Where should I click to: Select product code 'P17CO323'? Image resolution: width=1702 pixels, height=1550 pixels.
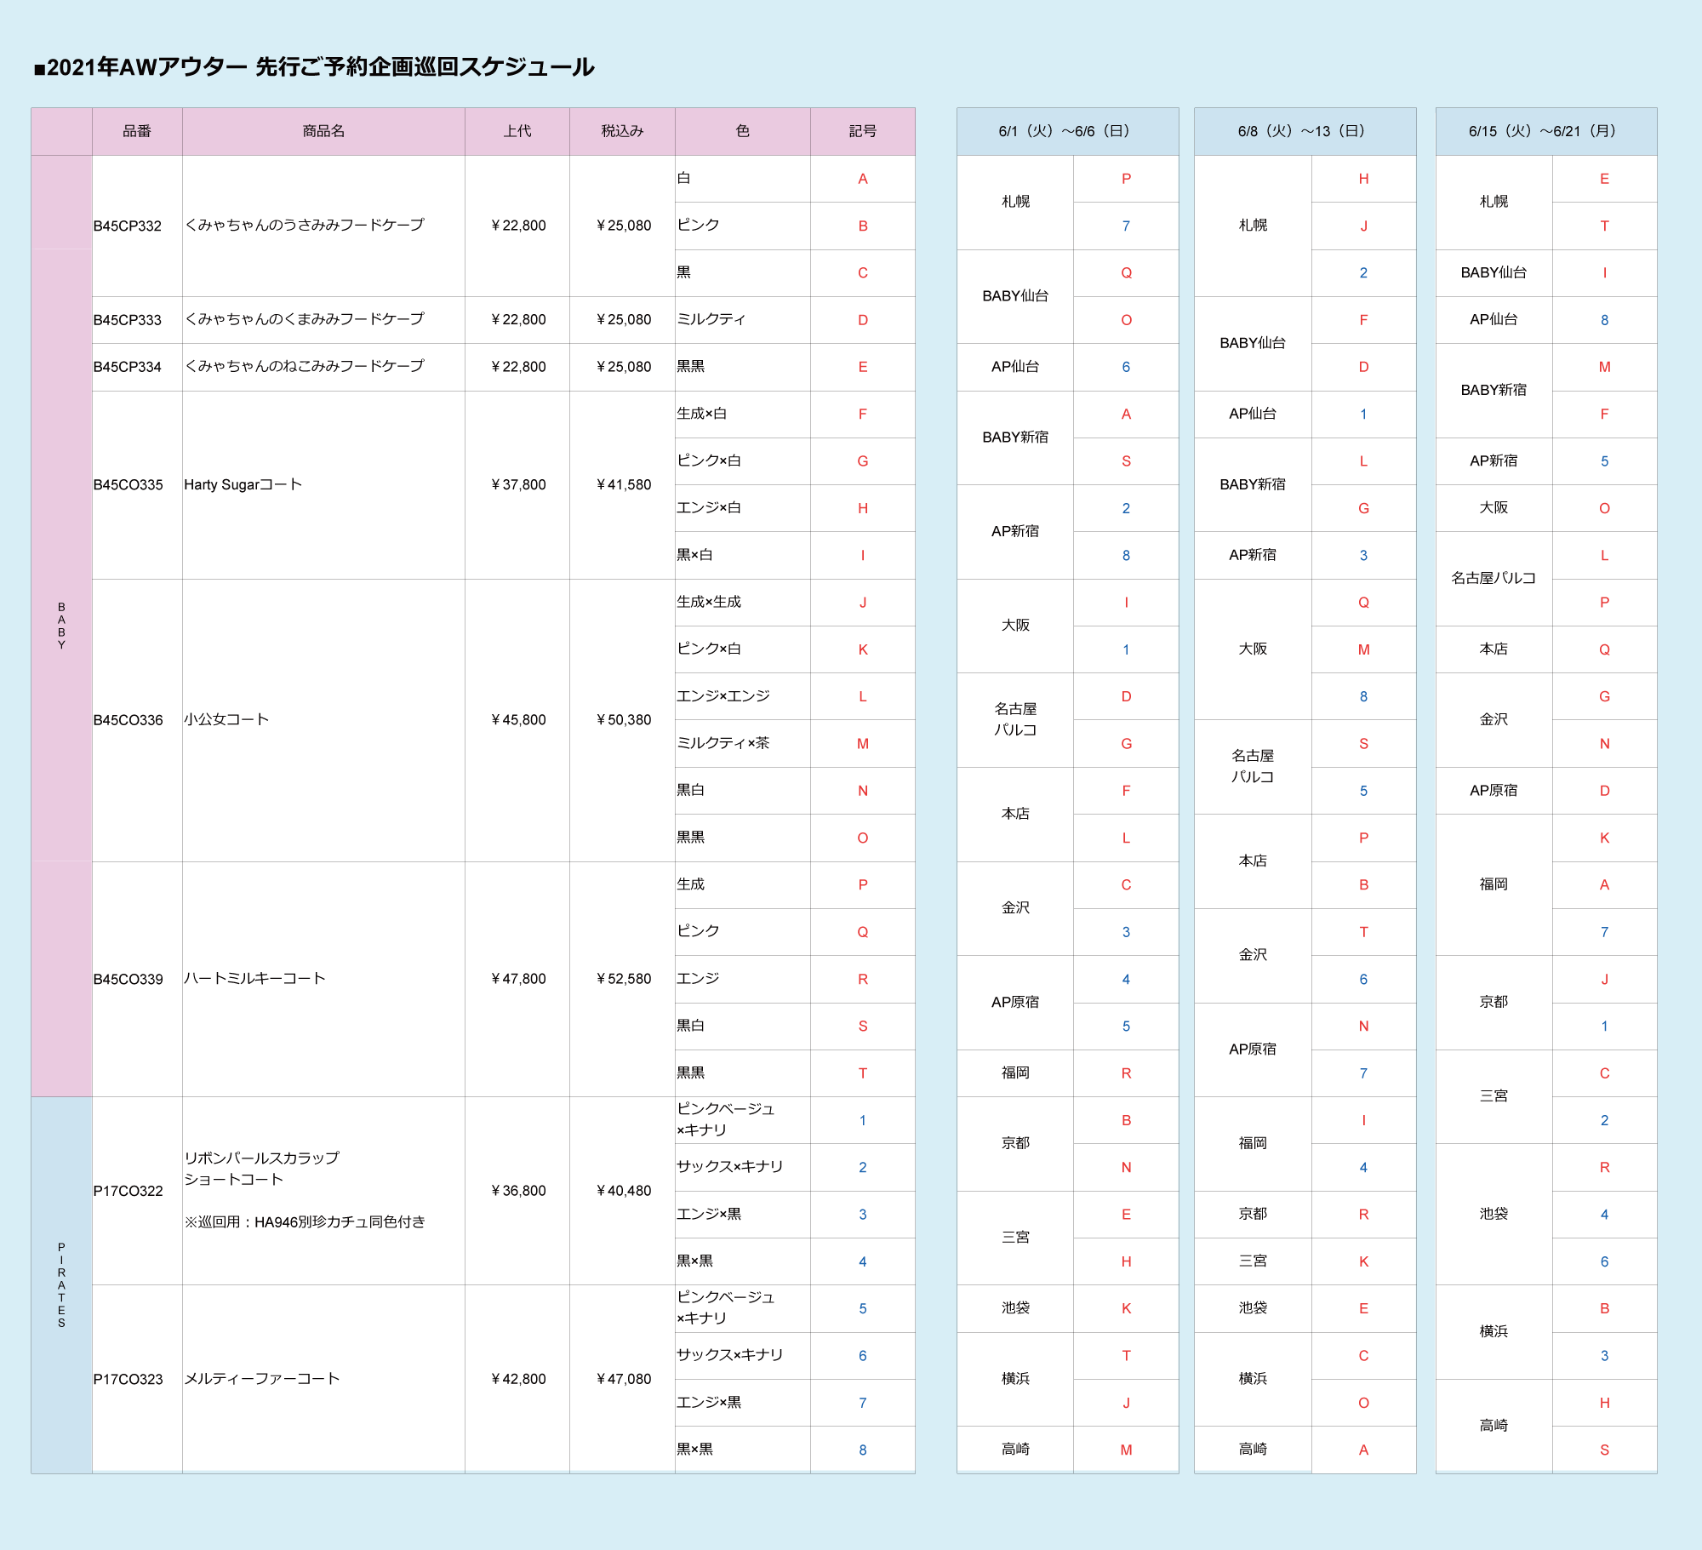tap(129, 1379)
